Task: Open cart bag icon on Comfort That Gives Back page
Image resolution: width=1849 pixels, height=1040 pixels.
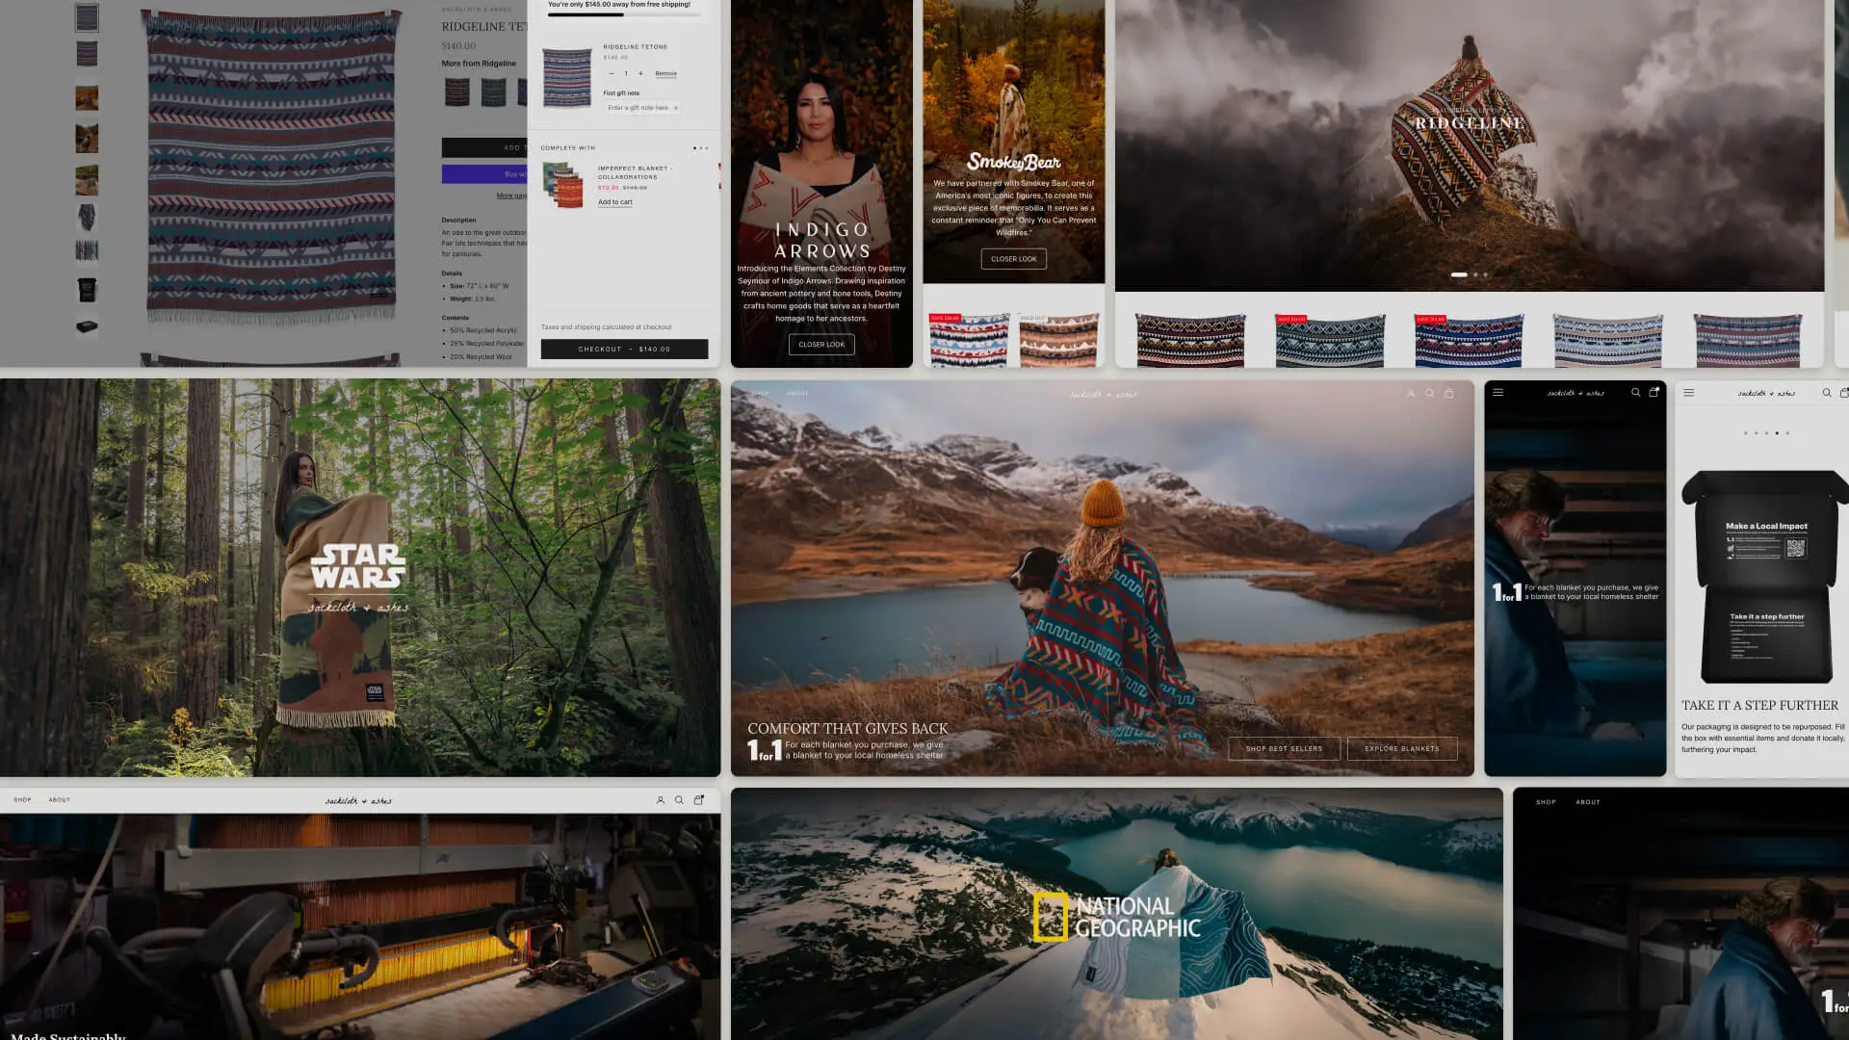Action: click(1448, 394)
